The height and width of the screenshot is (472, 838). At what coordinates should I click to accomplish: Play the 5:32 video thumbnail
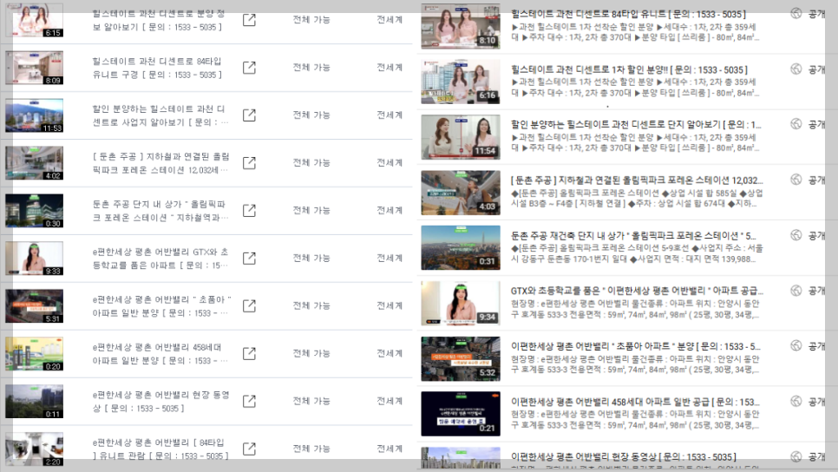tap(461, 358)
